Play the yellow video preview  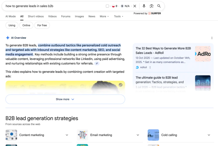(65, 87)
